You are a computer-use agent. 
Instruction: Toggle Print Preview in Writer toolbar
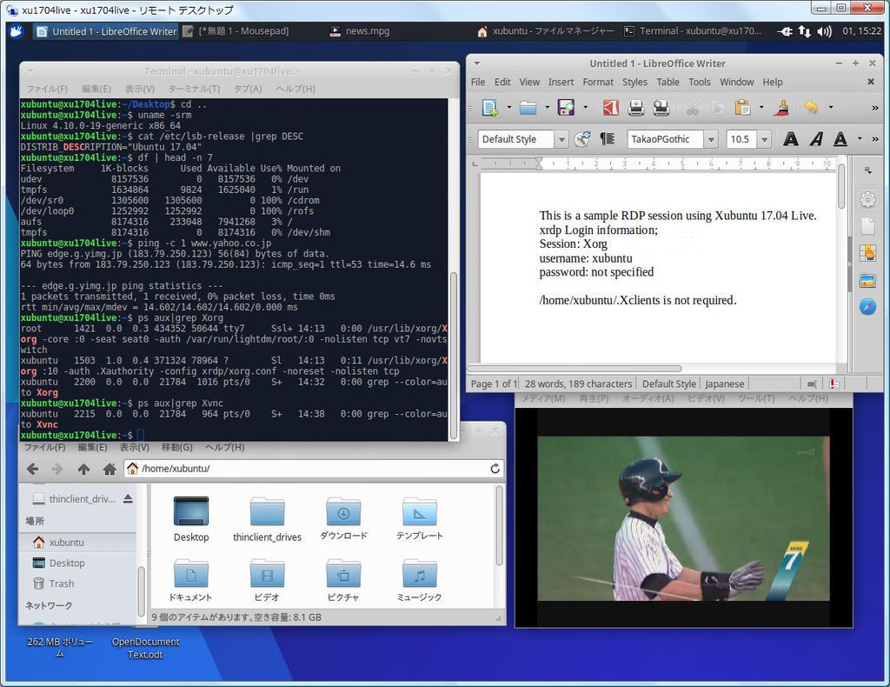tap(661, 107)
